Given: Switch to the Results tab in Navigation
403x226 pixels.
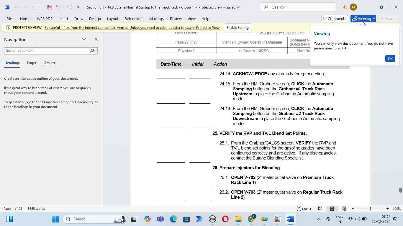Looking at the screenshot, I should 50,63.
